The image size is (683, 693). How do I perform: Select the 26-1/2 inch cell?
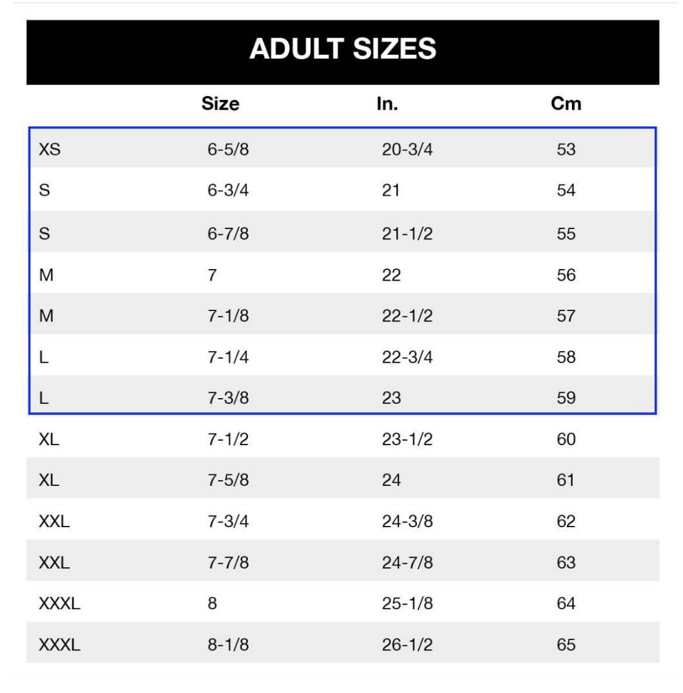pos(407,645)
